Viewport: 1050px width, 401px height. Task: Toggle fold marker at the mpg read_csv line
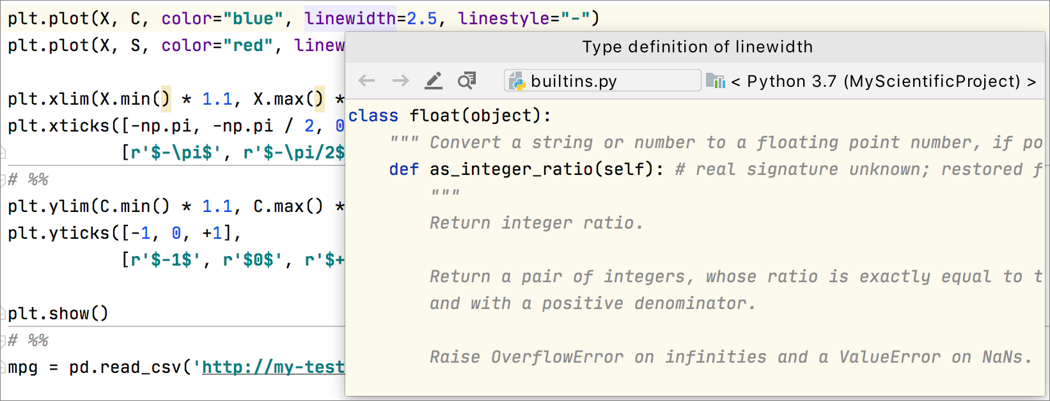tap(3, 367)
